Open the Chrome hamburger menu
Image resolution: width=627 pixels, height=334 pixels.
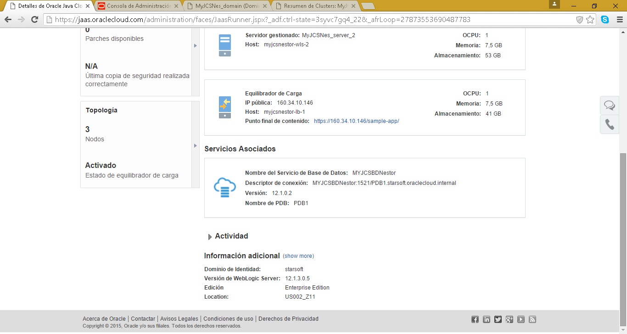[x=618, y=20]
